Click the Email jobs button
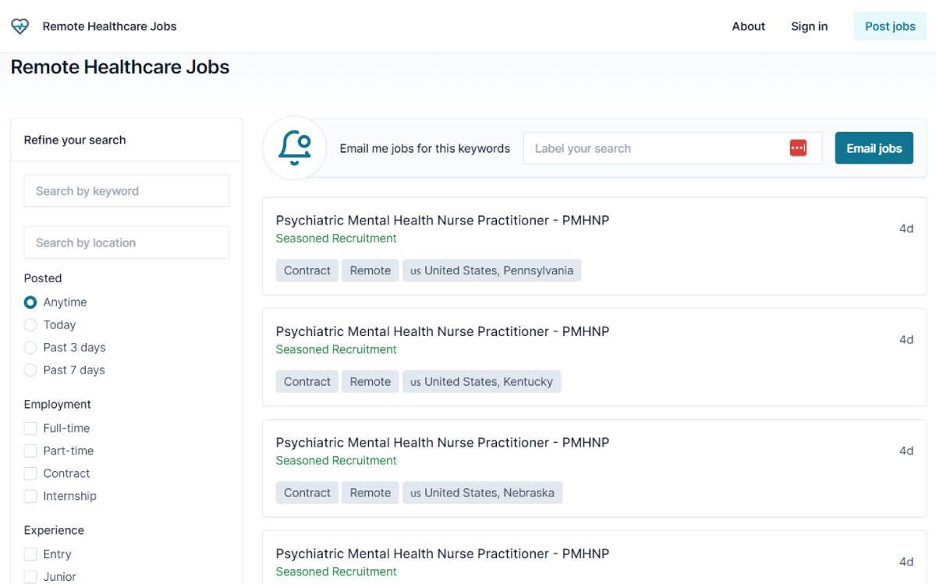 (874, 148)
